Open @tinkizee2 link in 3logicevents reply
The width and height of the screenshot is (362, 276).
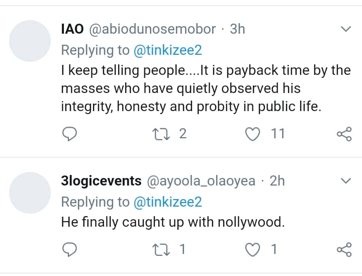(x=167, y=202)
